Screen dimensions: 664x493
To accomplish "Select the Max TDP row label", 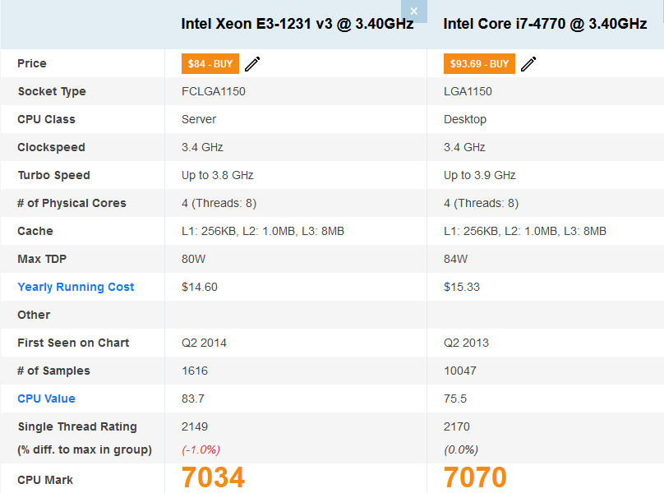I will point(42,259).
